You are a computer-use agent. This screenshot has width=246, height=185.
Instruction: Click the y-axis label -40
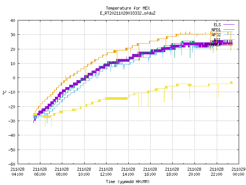click(x=12, y=135)
